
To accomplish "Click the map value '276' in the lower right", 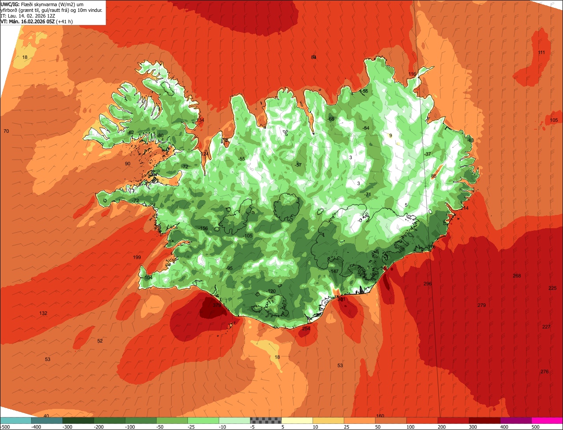I will pyautogui.click(x=545, y=372).
